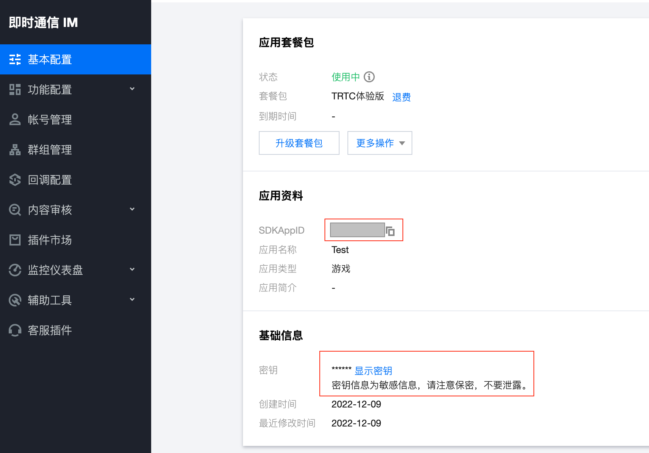Open the 更多操作 dropdown
The image size is (649, 453).
pyautogui.click(x=380, y=143)
